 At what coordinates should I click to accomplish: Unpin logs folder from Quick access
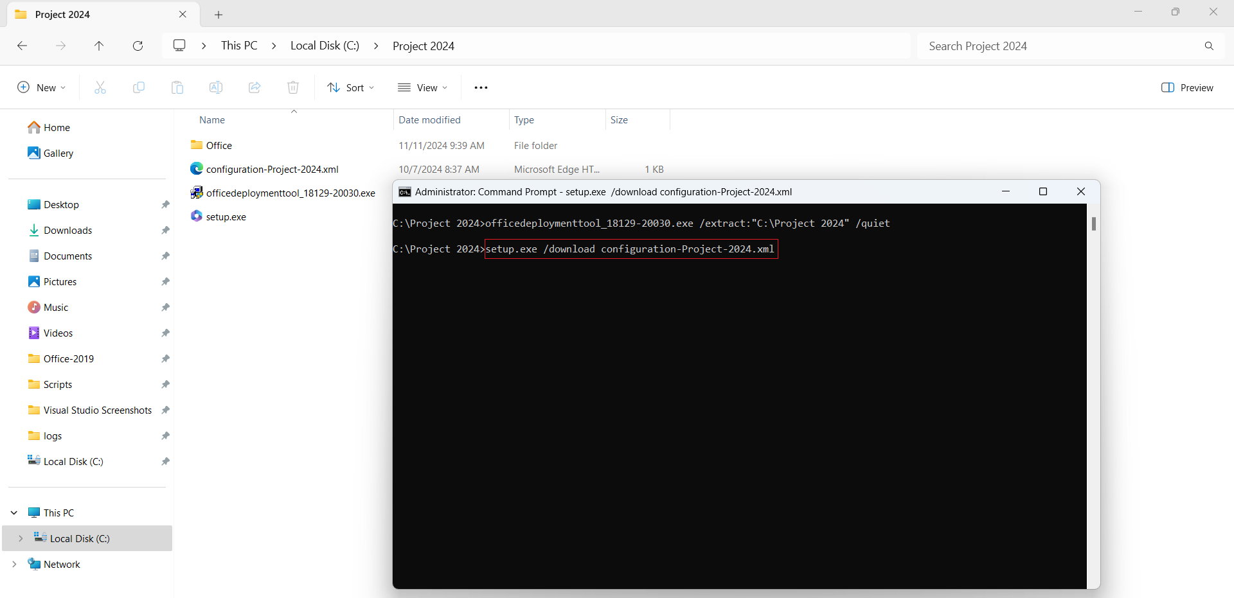(165, 435)
